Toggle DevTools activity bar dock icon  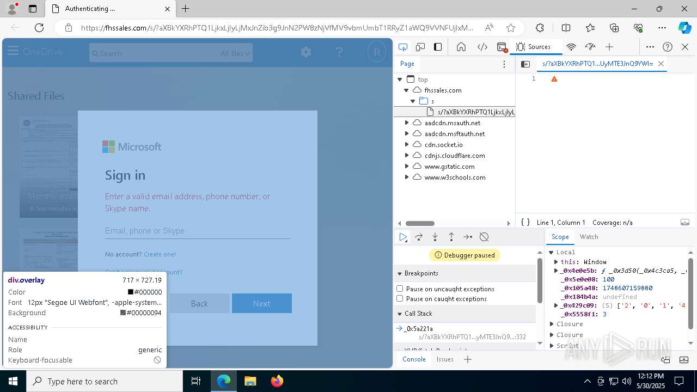click(438, 47)
